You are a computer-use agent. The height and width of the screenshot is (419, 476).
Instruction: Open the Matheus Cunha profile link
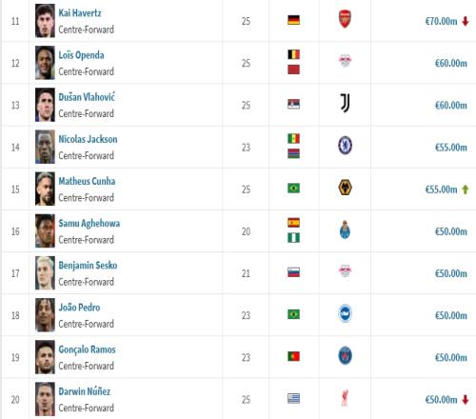(87, 181)
